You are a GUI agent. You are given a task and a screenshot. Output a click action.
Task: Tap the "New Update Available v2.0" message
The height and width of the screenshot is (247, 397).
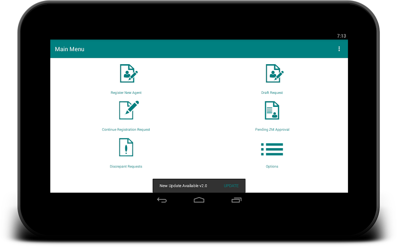point(183,186)
